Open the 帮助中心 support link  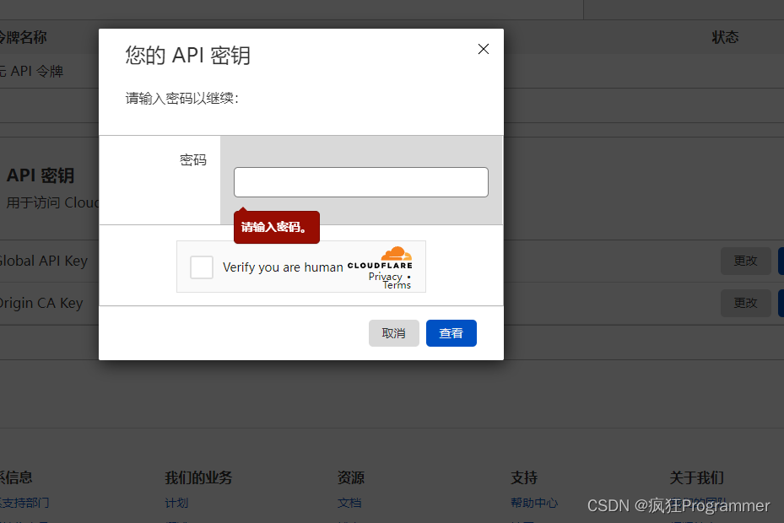534,503
